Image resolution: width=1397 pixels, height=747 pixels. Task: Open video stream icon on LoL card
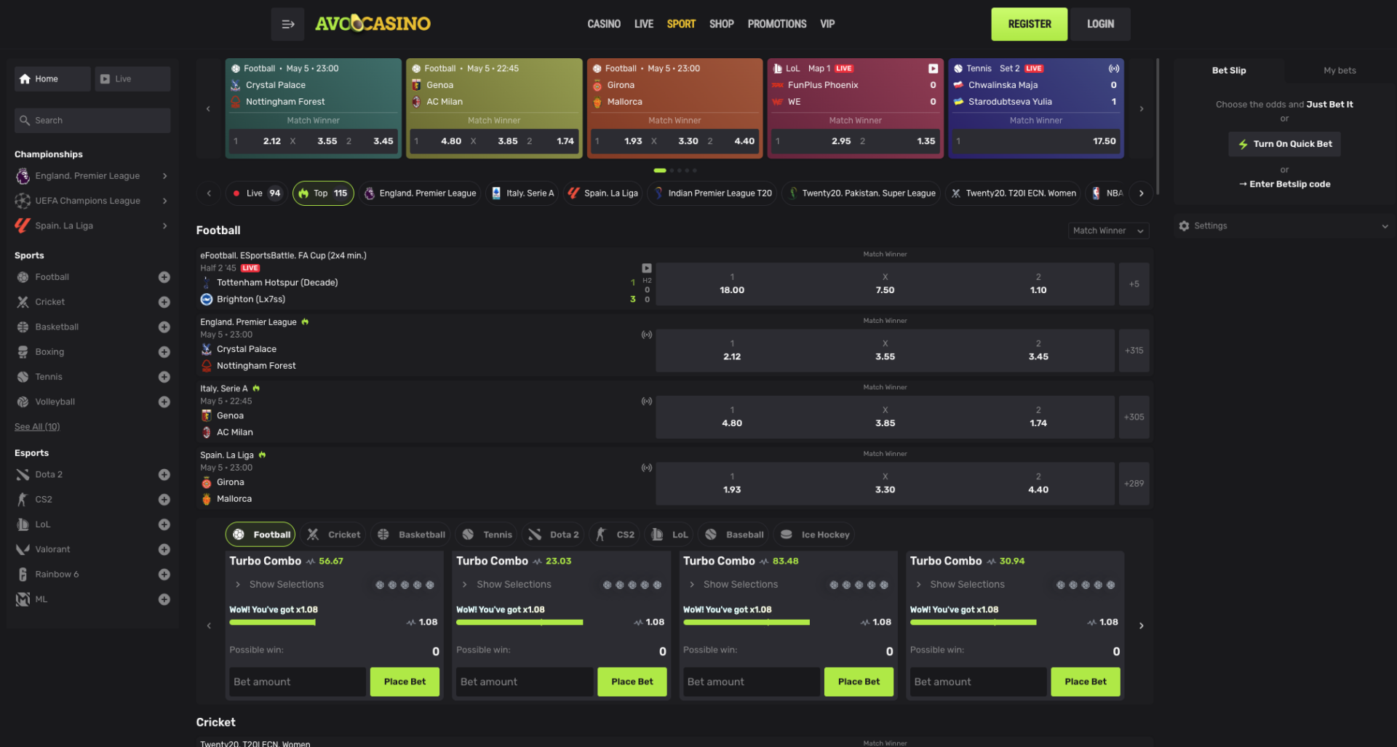click(933, 68)
